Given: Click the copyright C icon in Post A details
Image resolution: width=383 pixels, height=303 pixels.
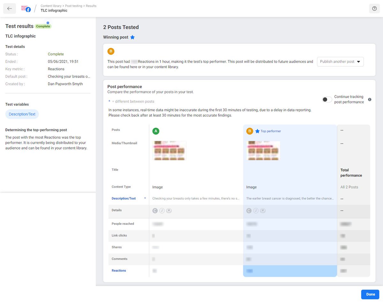Looking at the screenshot, I should pyautogui.click(x=155, y=210).
